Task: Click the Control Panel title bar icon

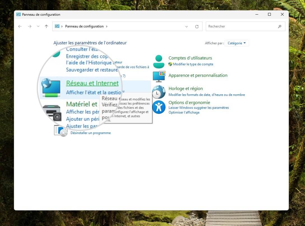Action: tap(18, 14)
